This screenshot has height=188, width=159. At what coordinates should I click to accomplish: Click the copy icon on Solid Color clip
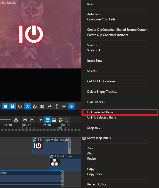click(52, 156)
